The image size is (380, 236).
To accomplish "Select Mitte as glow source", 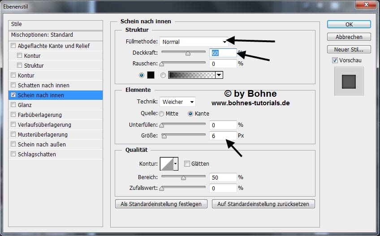I will pos(161,114).
